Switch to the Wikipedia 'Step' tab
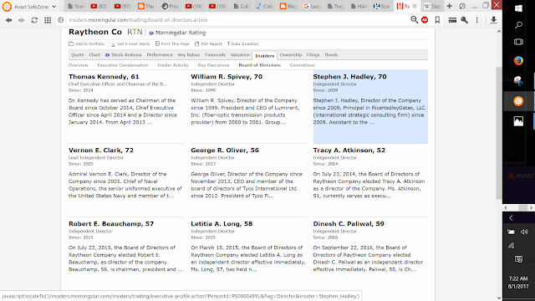The width and height of the screenshot is (535, 301). tap(432, 6)
